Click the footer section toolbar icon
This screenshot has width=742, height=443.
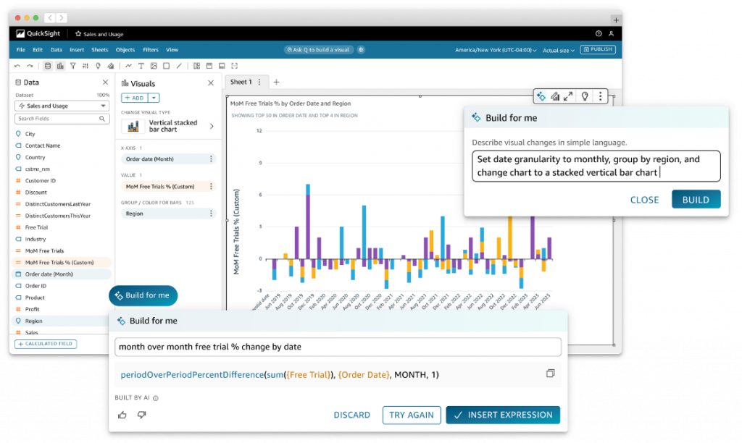point(222,66)
